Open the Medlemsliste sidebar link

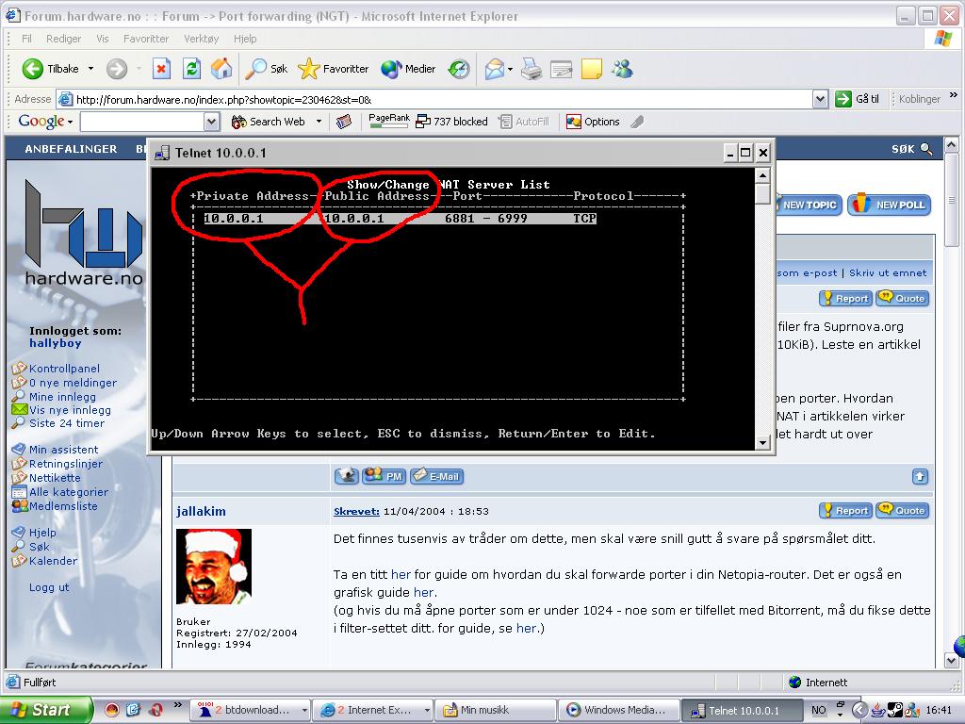63,506
